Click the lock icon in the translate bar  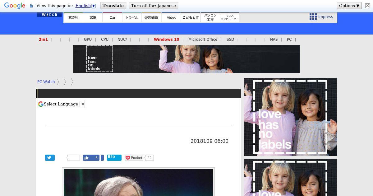[x=31, y=6]
